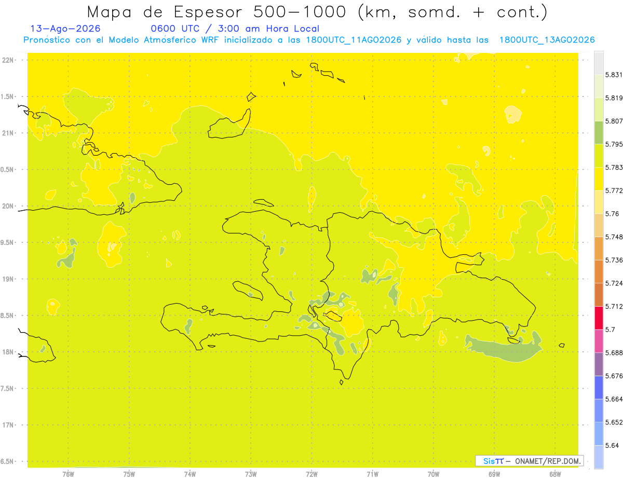Click the '0600 UTC / 3:00 am Hora Local' time text
Image resolution: width=623 pixels, height=481 pixels.
click(235, 29)
